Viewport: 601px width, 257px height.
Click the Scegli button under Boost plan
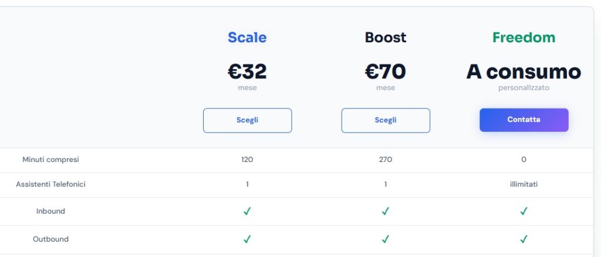point(386,120)
